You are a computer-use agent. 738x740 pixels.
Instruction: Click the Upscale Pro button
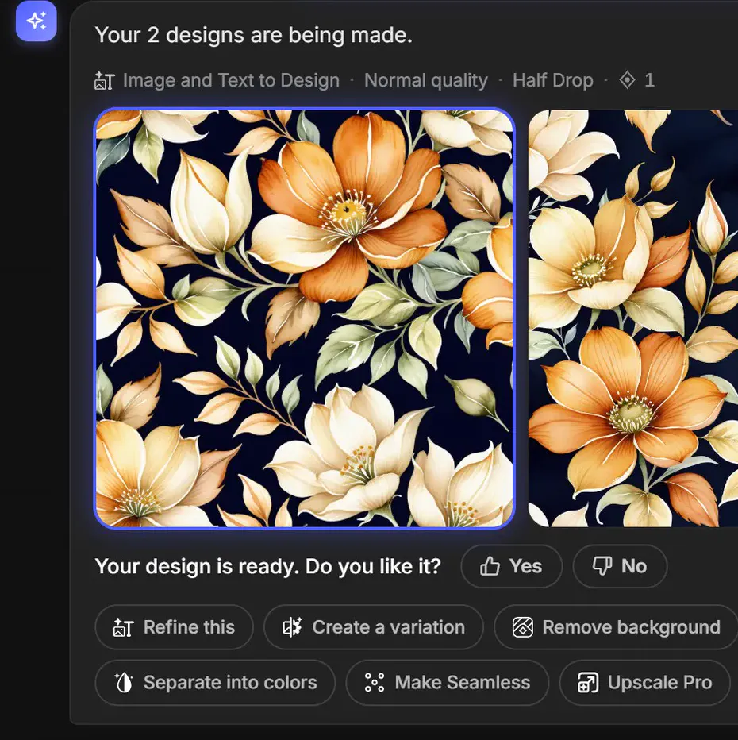point(644,682)
